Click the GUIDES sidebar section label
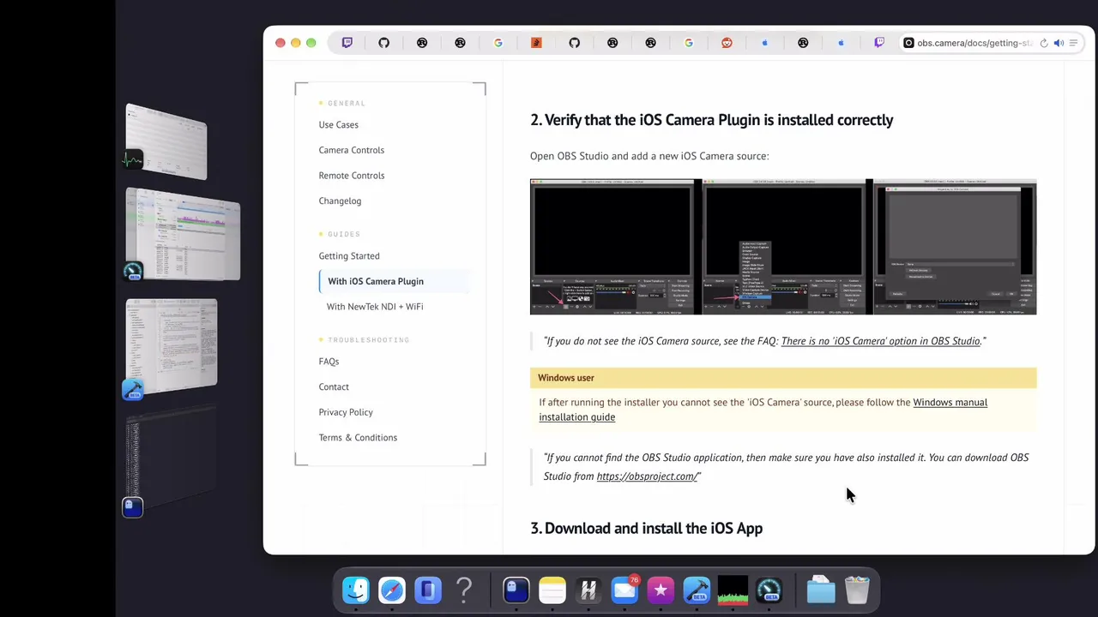The height and width of the screenshot is (617, 1098). click(x=344, y=234)
